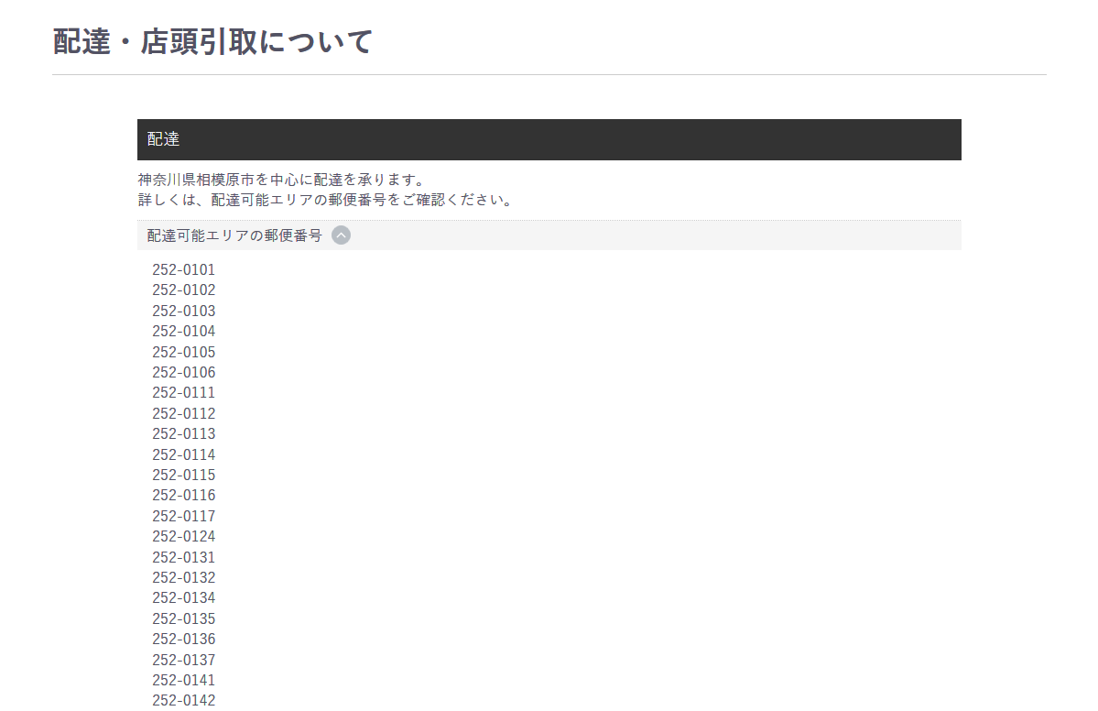1098x711 pixels.
Task: Click the 配達可能エリアの郵便番号 label
Action: (x=234, y=235)
